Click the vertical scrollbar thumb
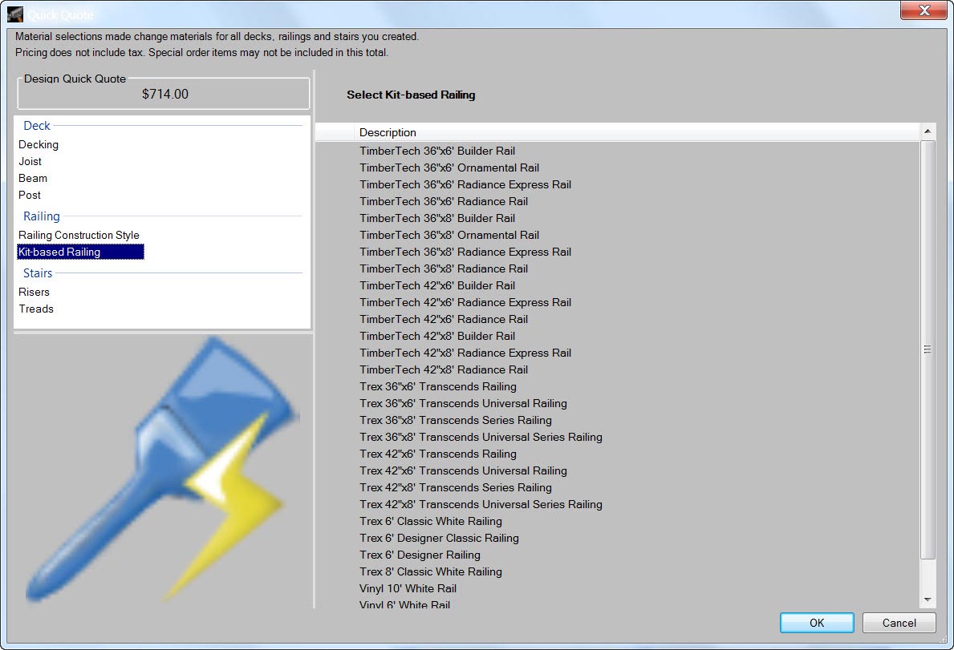Image resolution: width=954 pixels, height=650 pixels. 928,350
